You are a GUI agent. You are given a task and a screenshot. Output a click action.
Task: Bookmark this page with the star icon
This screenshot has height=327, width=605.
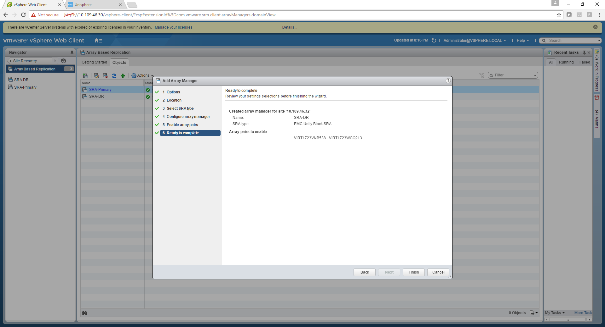pos(559,15)
